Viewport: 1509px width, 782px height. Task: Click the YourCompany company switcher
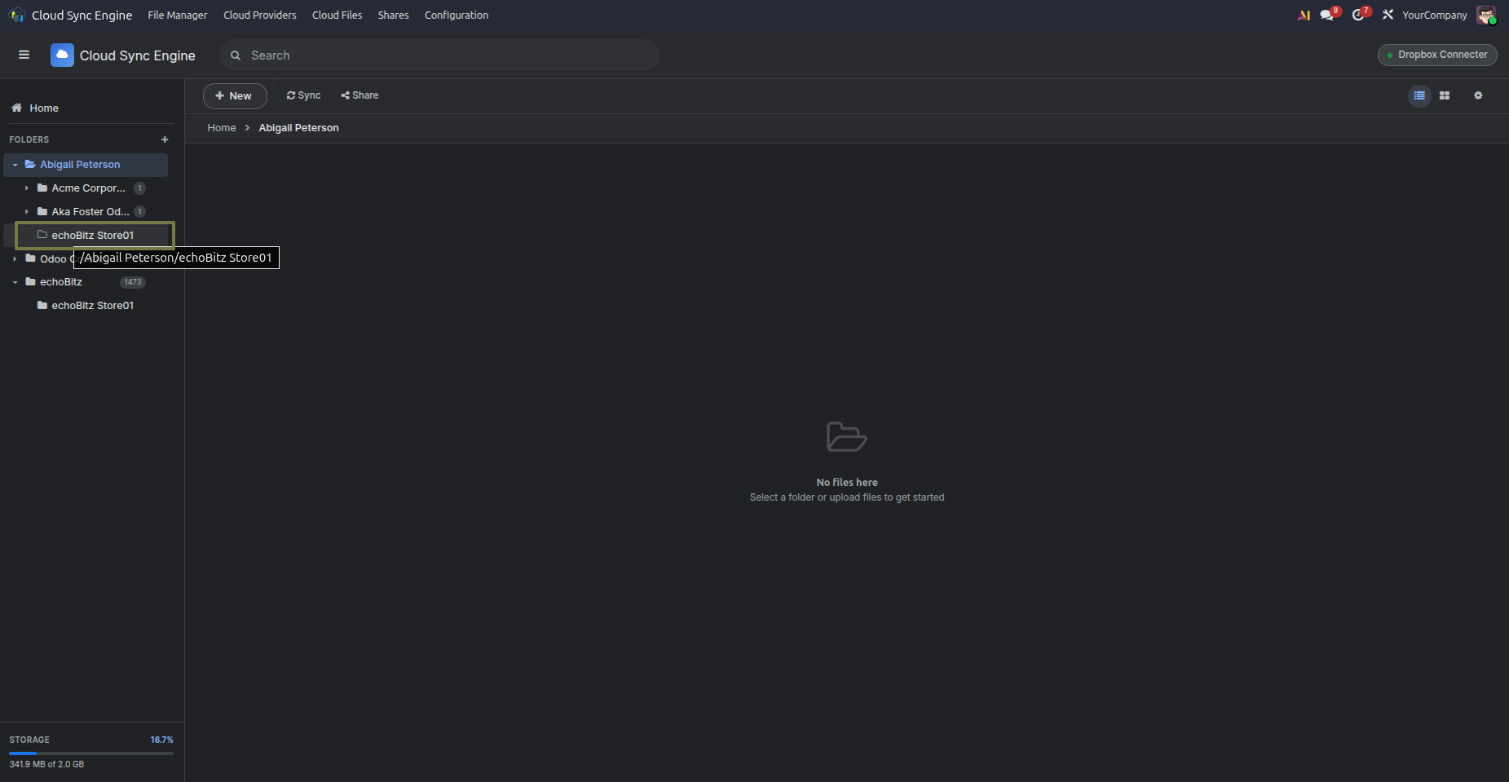tap(1435, 15)
